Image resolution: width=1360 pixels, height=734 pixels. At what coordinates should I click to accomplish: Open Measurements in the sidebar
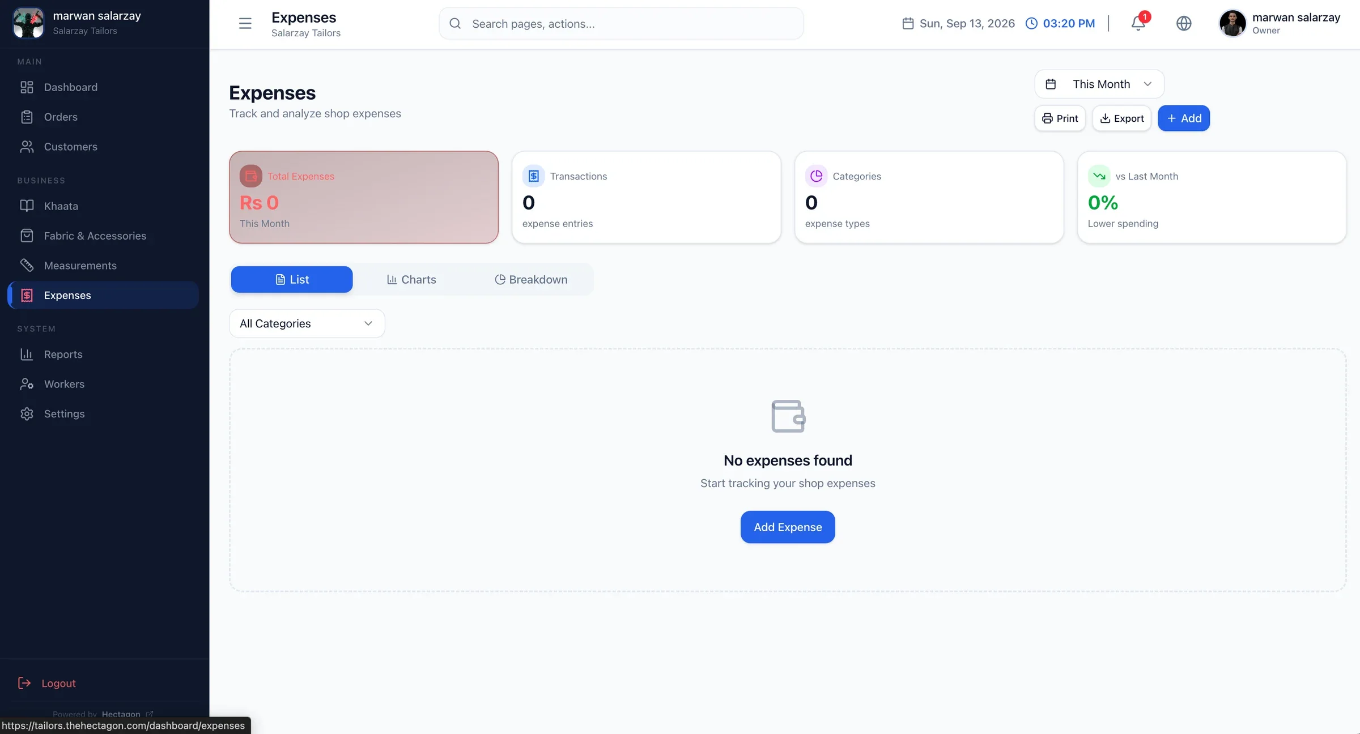click(103, 266)
